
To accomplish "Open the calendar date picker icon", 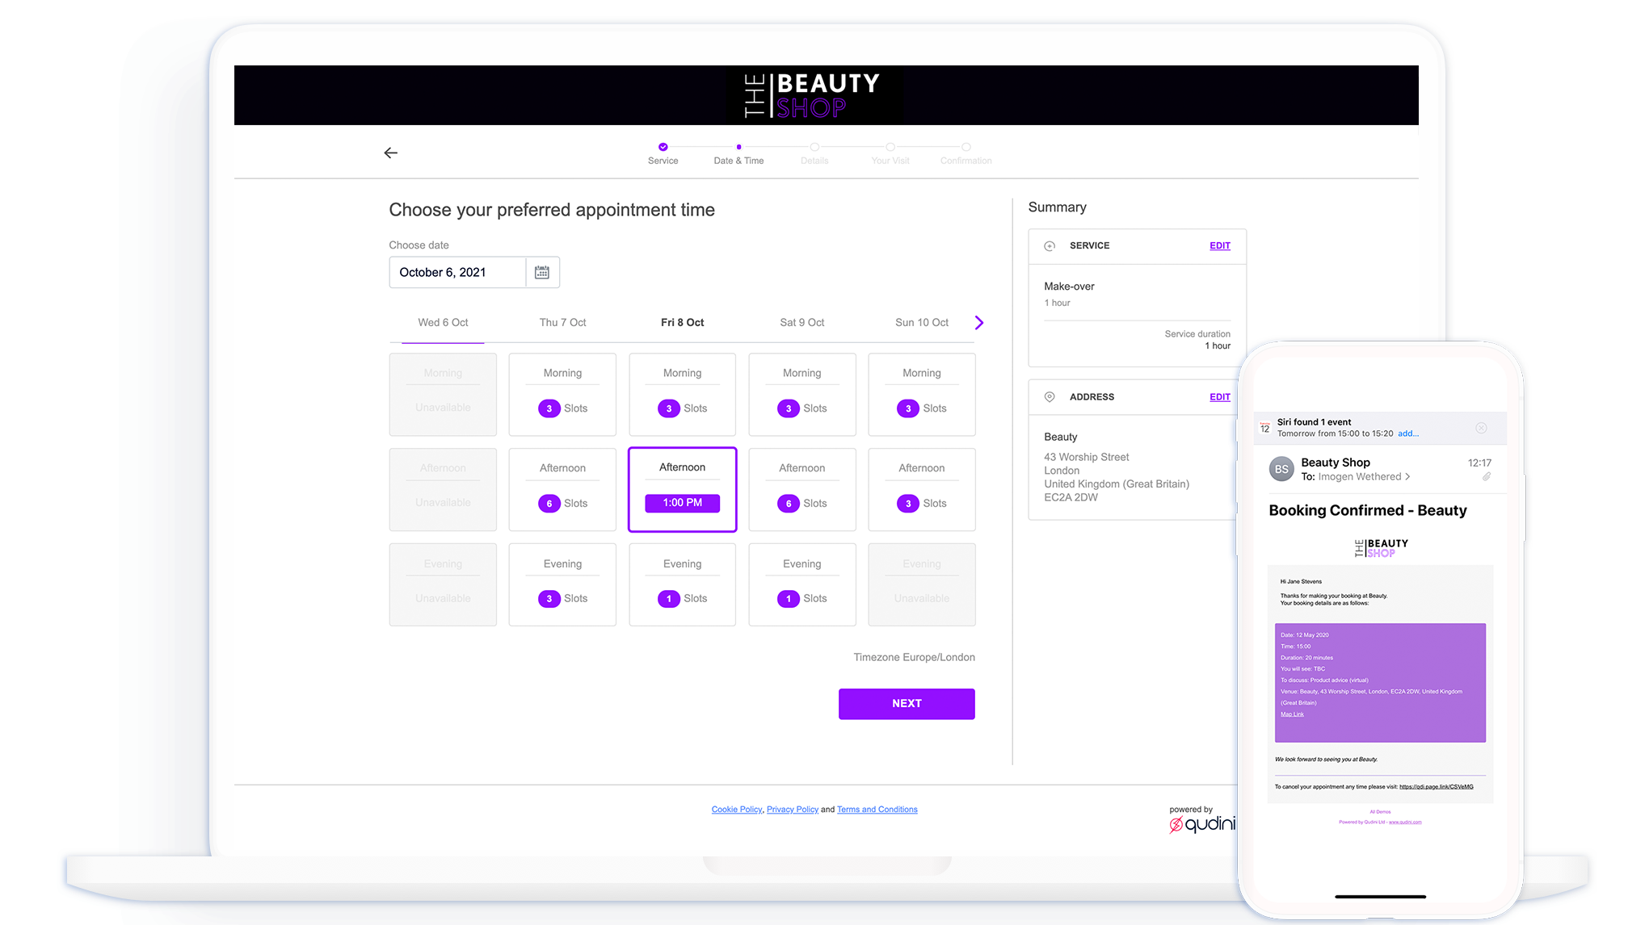I will (x=542, y=273).
